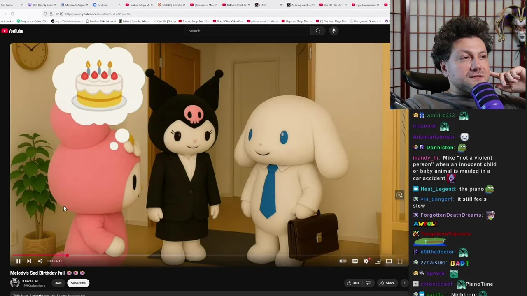Close the Restream tab
527x296 pixels.
119,5
